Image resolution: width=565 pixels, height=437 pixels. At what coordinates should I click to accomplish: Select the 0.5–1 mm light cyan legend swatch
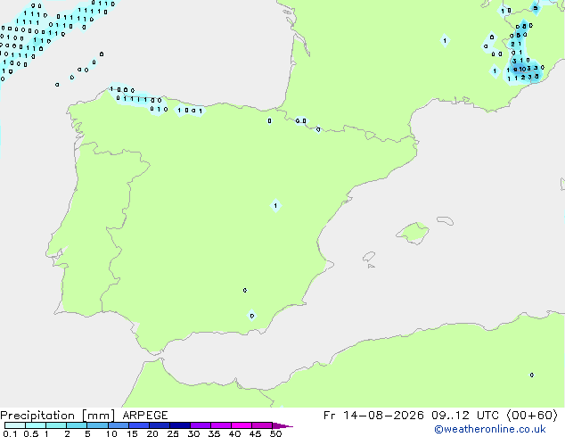point(36,425)
